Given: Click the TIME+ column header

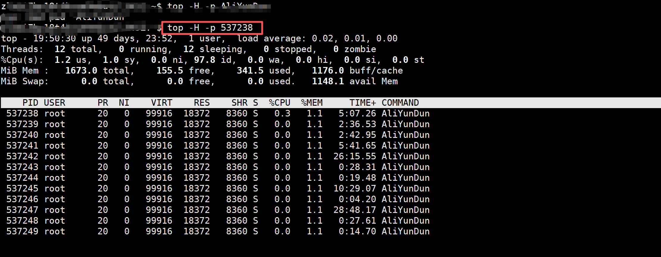Looking at the screenshot, I should [x=363, y=103].
